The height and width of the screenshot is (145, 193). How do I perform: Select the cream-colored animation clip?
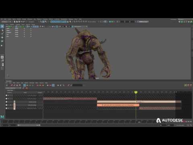[139, 102]
